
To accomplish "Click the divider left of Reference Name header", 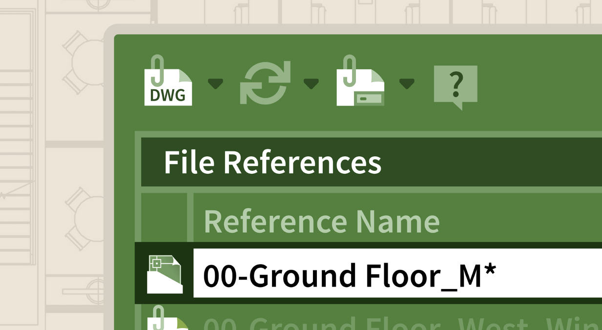I will (190, 217).
